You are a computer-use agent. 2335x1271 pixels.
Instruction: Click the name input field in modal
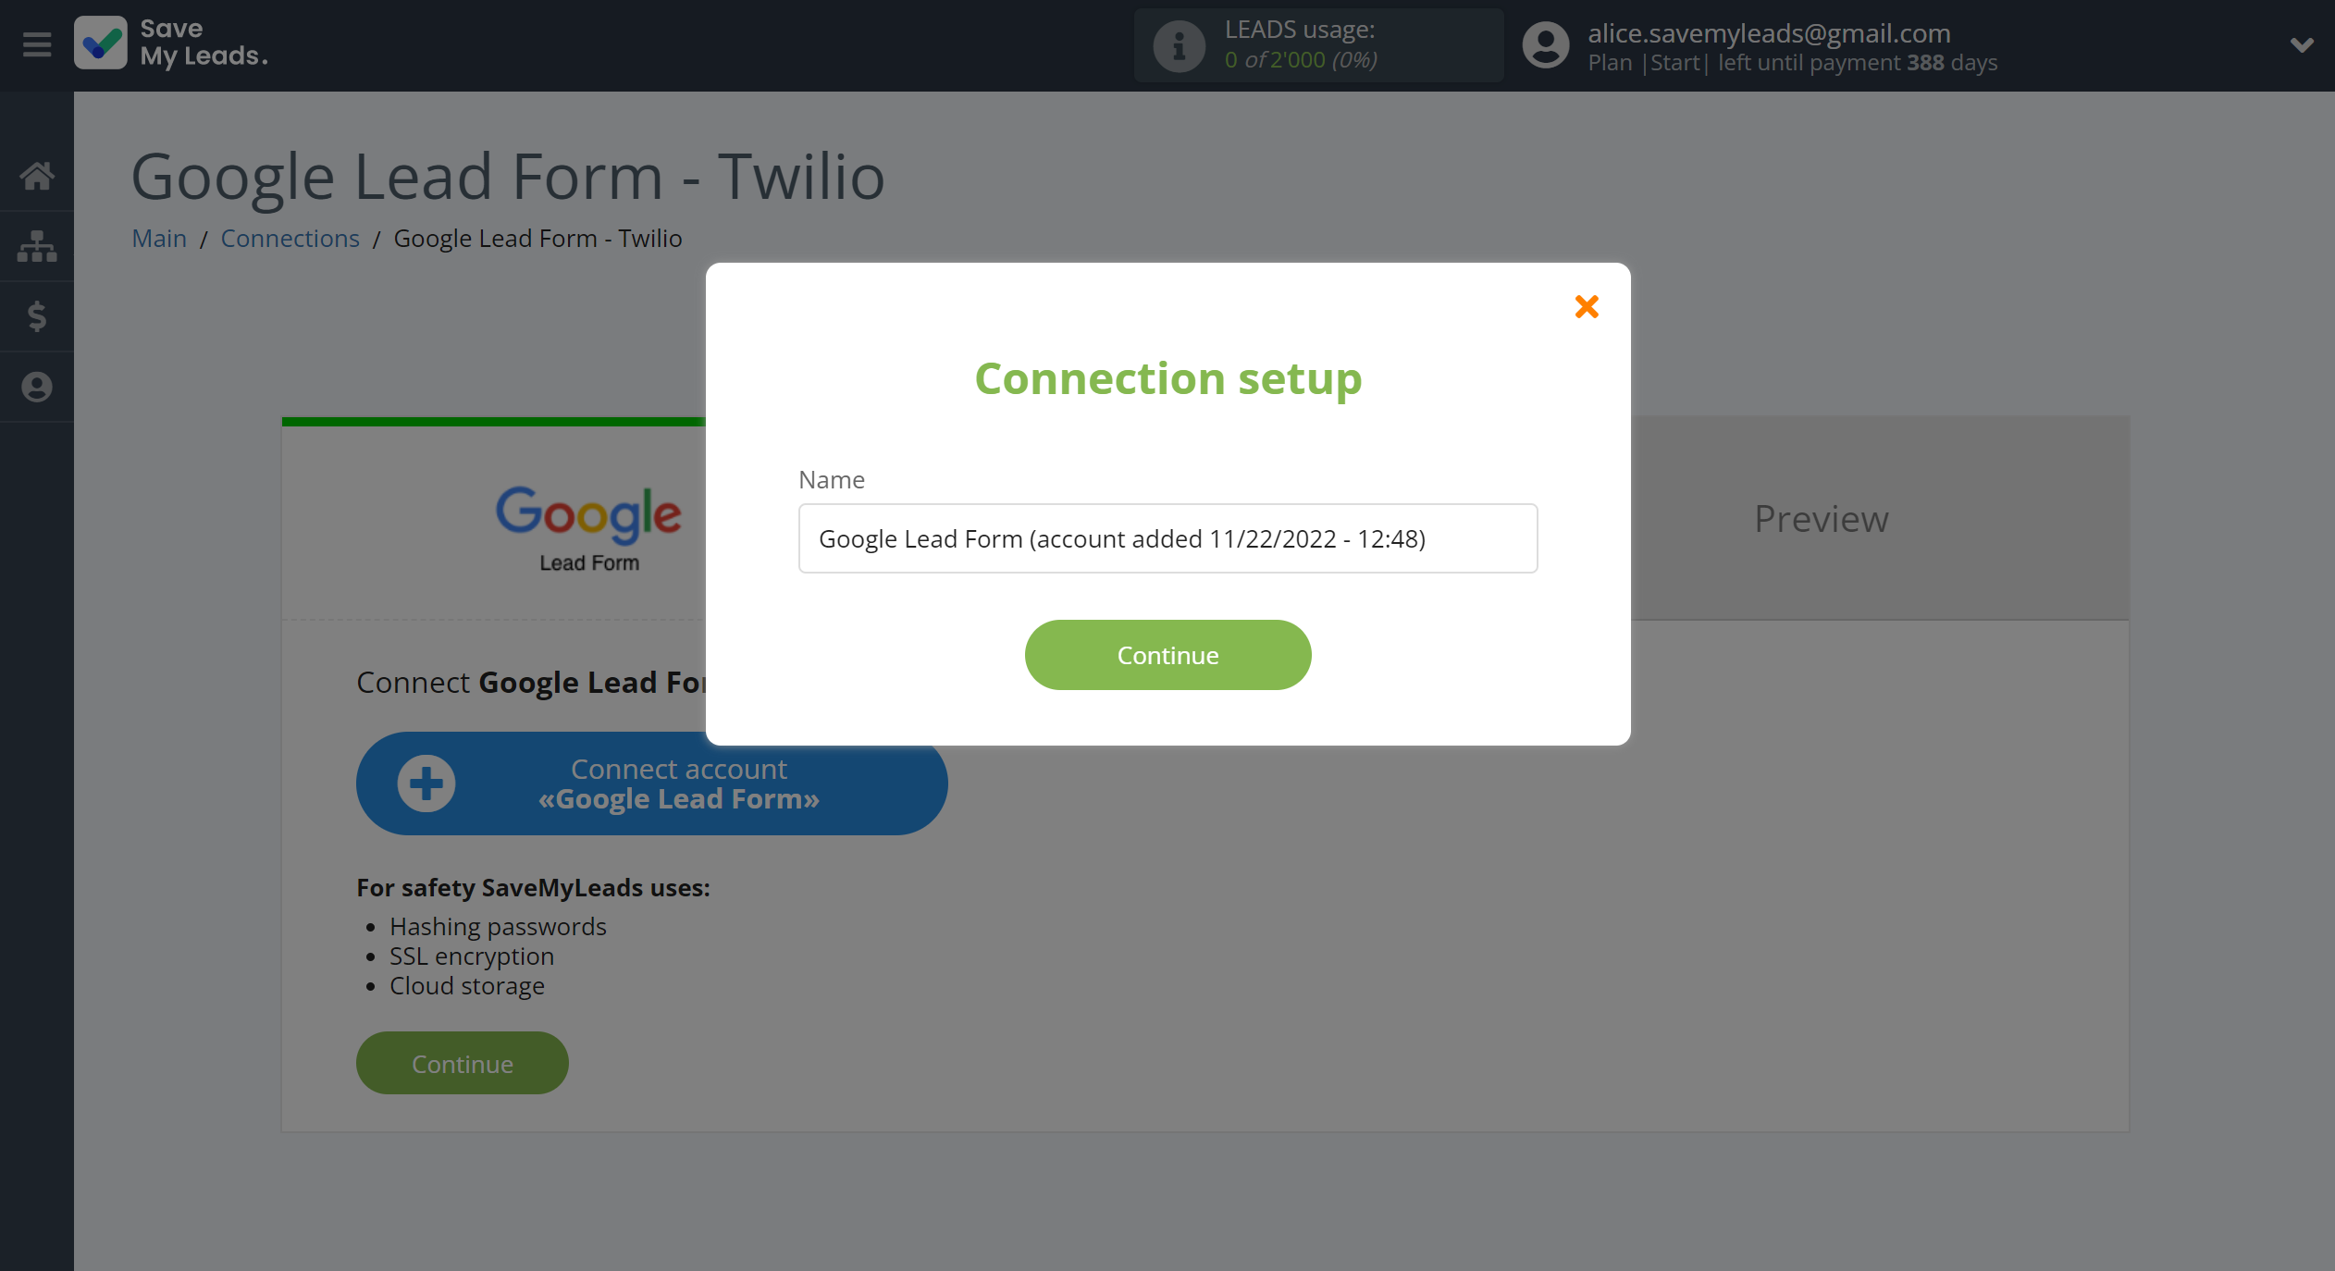click(x=1167, y=537)
